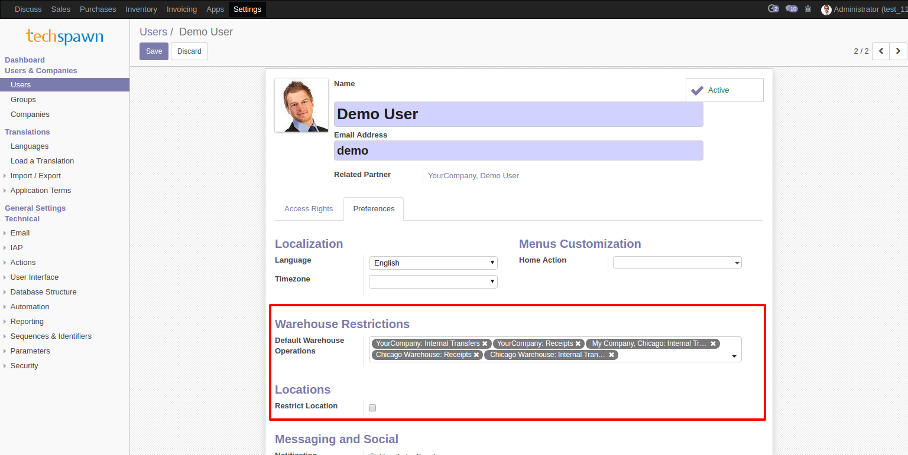Remove the YourCompany: Receipts tag
Viewport: 908px width, 455px height.
tap(578, 343)
